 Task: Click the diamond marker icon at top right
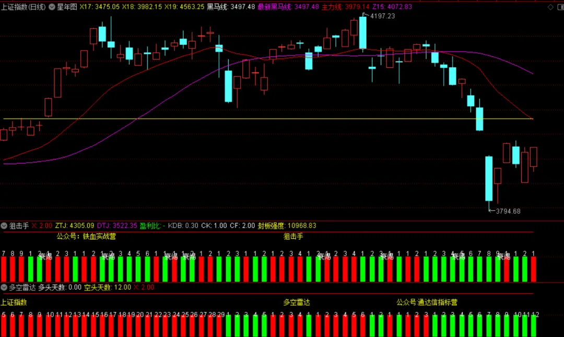click(550, 7)
